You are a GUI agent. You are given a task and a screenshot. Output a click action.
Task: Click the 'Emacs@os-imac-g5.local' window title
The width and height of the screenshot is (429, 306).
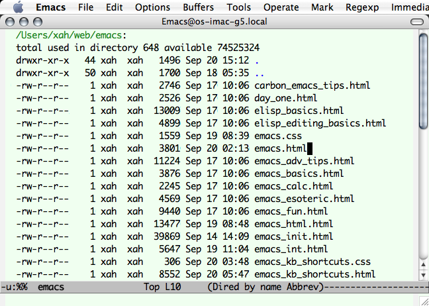(x=215, y=22)
